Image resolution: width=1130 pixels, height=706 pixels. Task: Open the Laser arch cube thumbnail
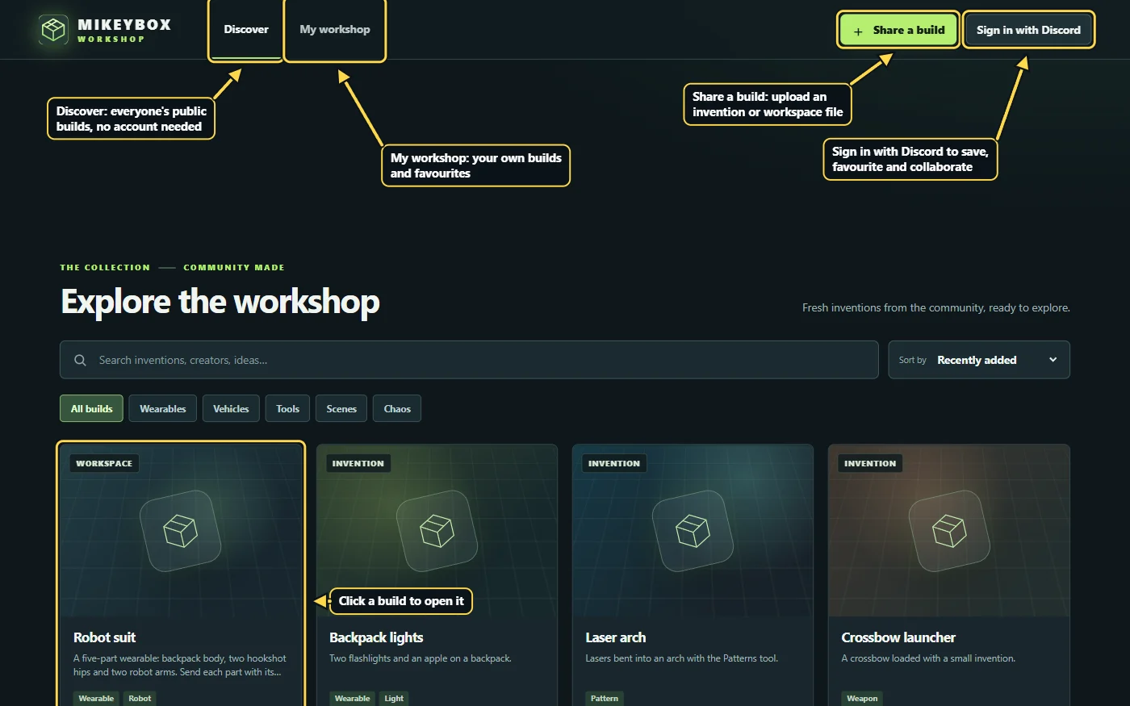click(x=693, y=531)
